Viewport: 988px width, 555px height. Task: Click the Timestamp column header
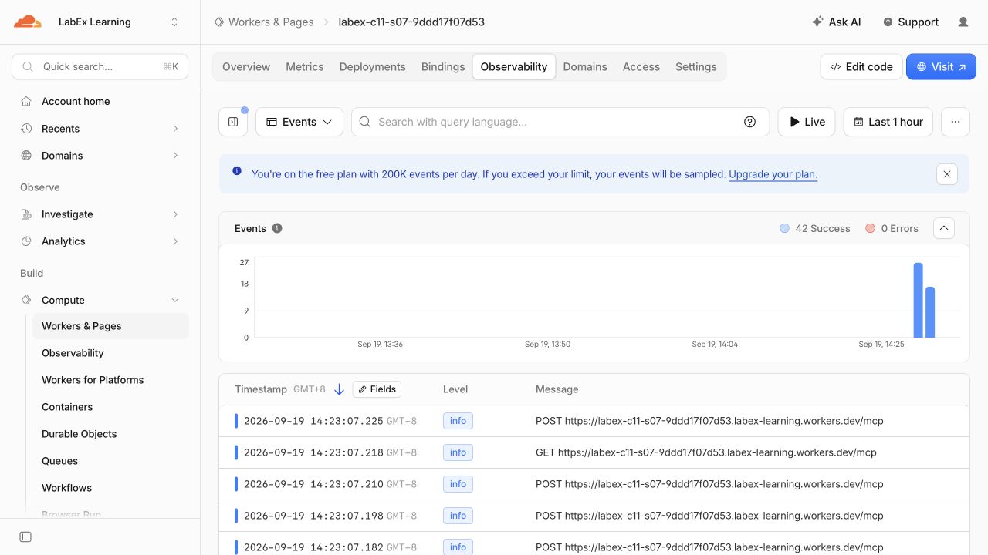click(x=261, y=389)
